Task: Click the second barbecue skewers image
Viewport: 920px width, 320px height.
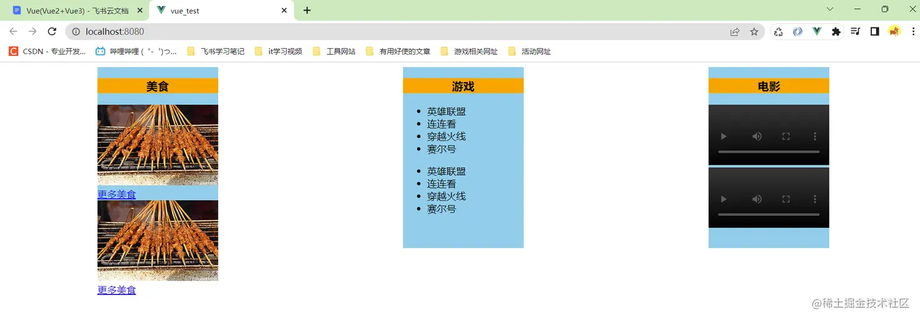Action: (158, 240)
